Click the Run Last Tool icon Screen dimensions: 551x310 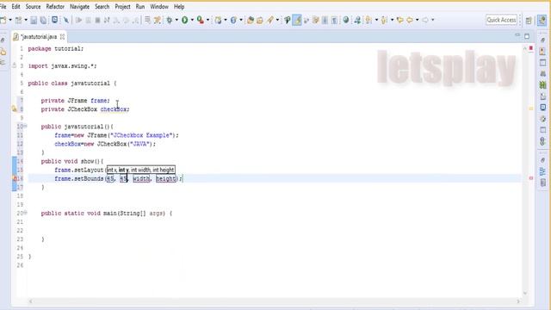coord(201,20)
